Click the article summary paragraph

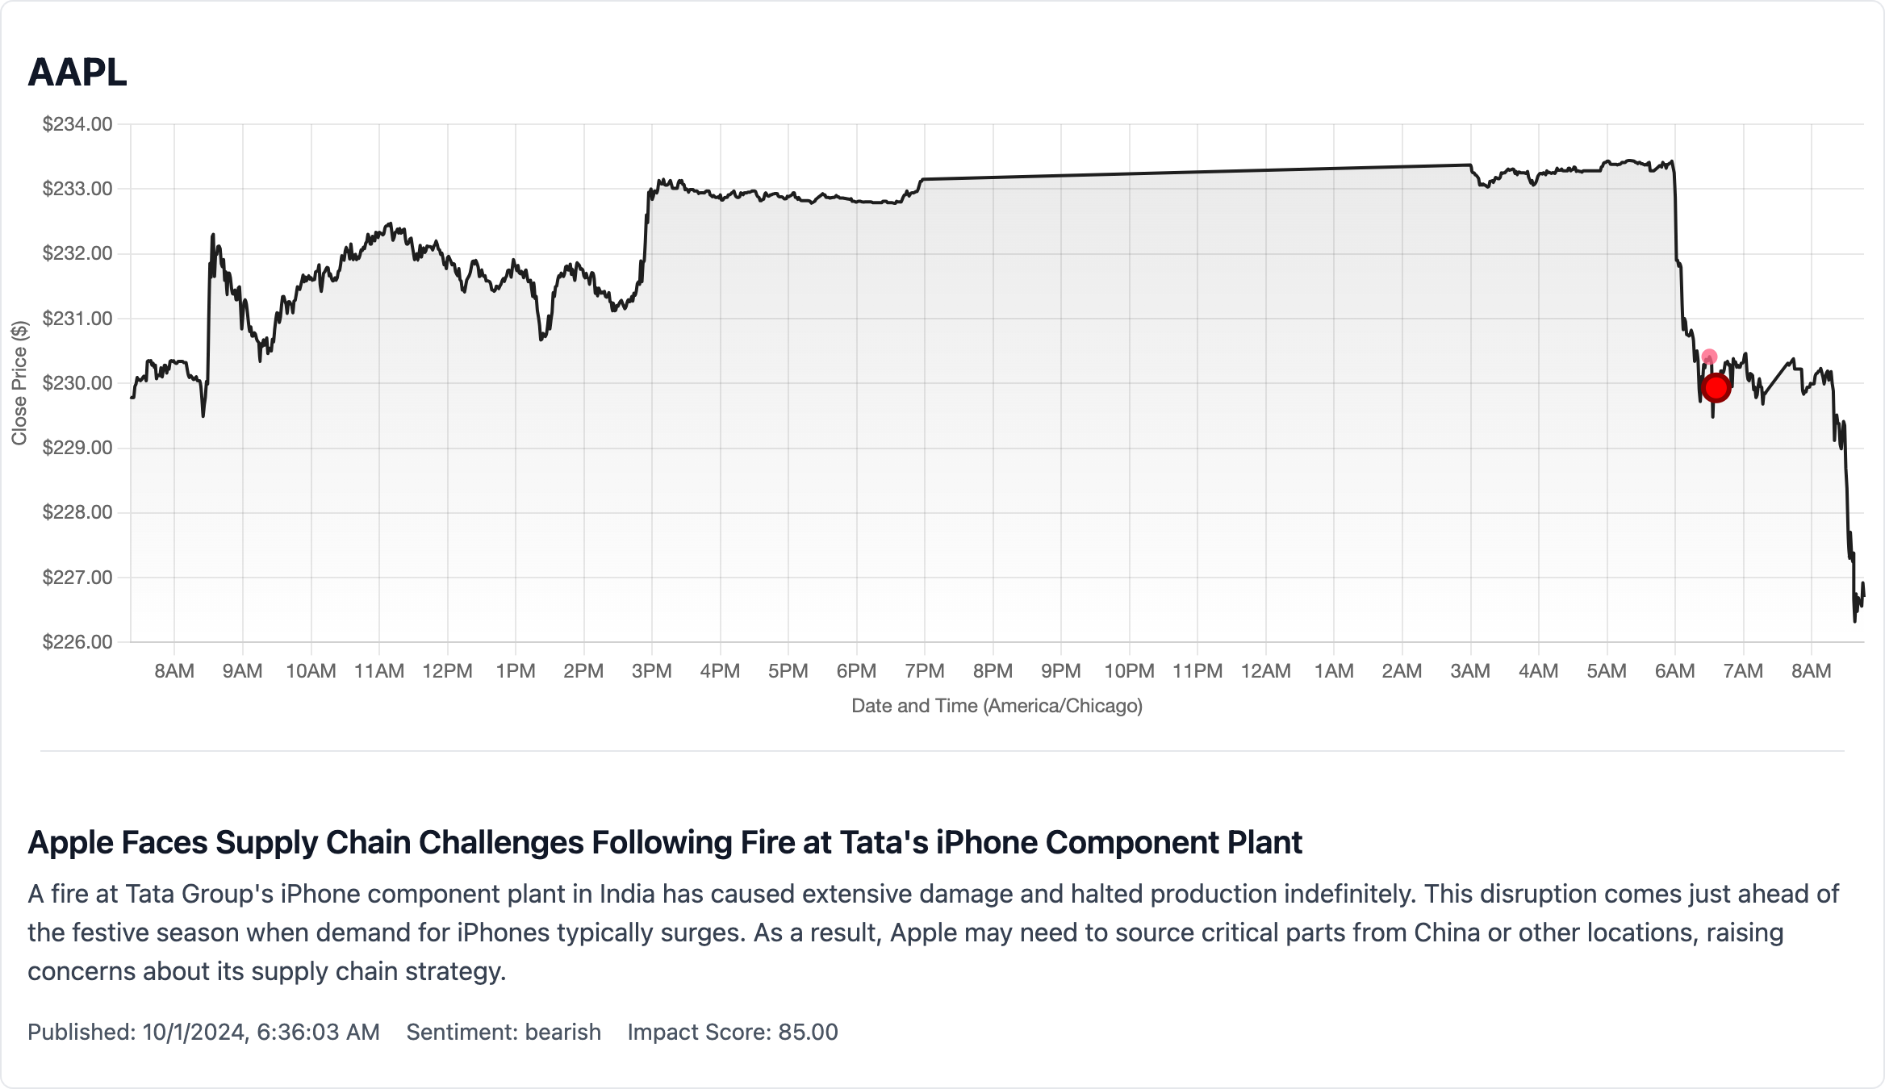[933, 933]
